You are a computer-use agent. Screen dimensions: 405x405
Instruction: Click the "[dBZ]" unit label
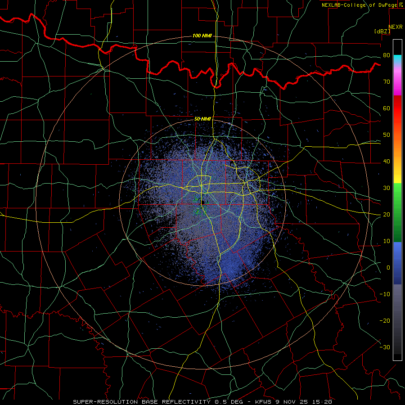coord(382,31)
